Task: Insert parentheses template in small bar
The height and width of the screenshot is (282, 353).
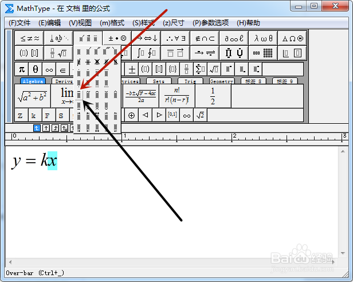Action: (145, 69)
